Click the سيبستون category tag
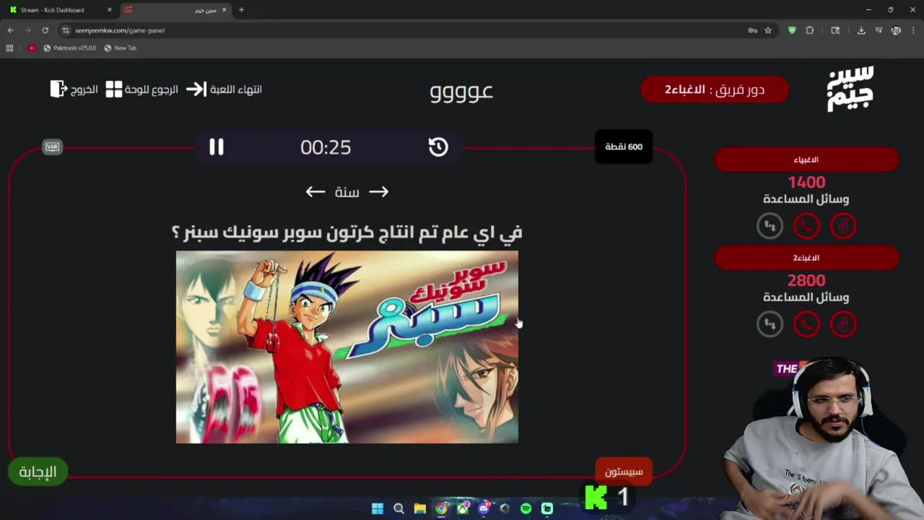Screen dimensions: 924x520 624,472
